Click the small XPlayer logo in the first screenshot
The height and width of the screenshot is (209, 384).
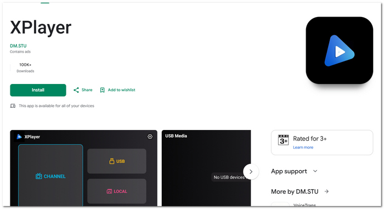(19, 137)
